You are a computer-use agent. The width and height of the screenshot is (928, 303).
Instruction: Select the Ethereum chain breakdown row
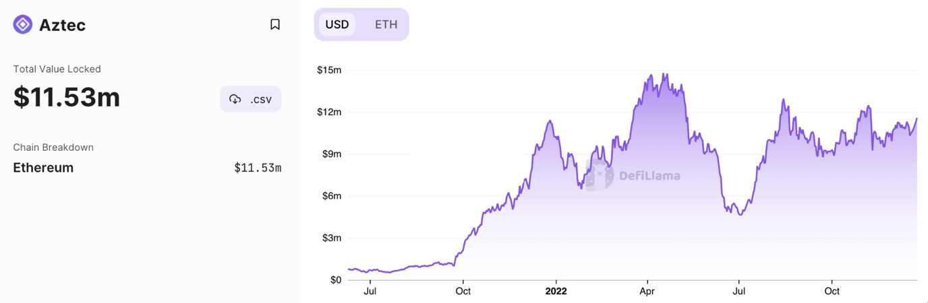(43, 168)
